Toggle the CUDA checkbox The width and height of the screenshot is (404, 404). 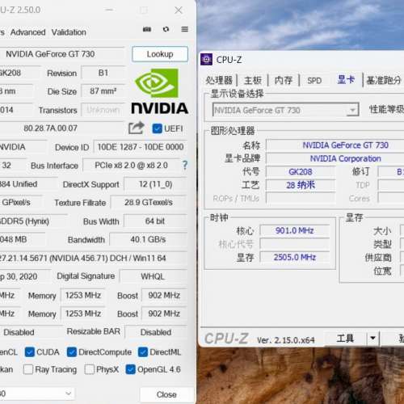coord(30,352)
